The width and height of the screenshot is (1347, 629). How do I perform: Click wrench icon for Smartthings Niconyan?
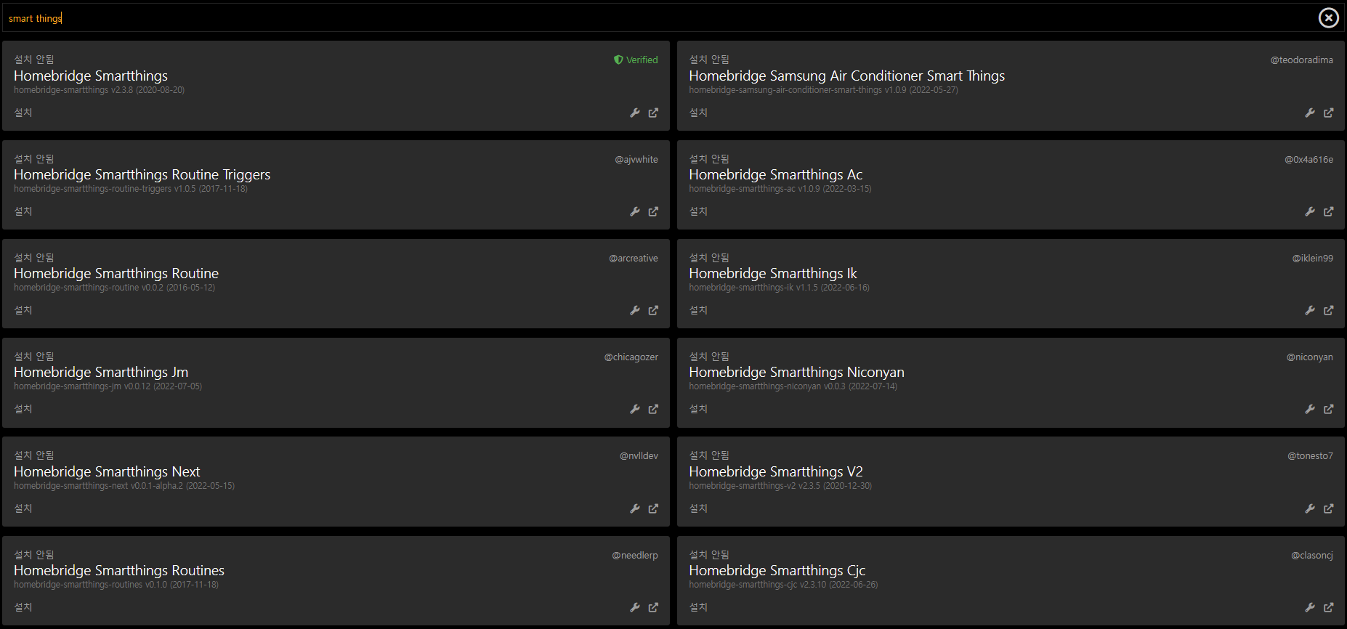point(1310,409)
